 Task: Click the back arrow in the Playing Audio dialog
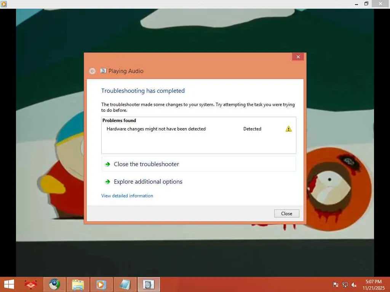pyautogui.click(x=92, y=71)
